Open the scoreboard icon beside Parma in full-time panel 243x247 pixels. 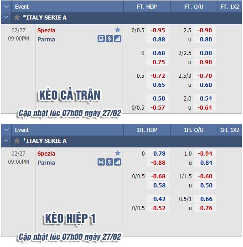(101, 39)
